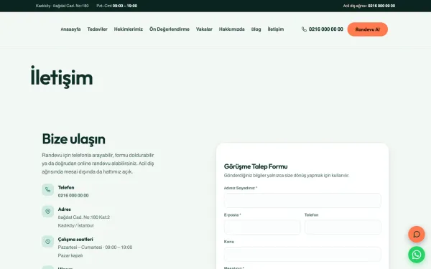
Task: Call the header number 0216 000 00 00
Action: [325, 29]
